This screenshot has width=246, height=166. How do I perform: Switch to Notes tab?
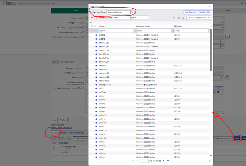pos(55,62)
